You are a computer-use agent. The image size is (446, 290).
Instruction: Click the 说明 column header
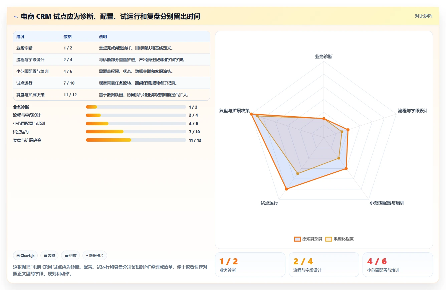click(x=103, y=37)
